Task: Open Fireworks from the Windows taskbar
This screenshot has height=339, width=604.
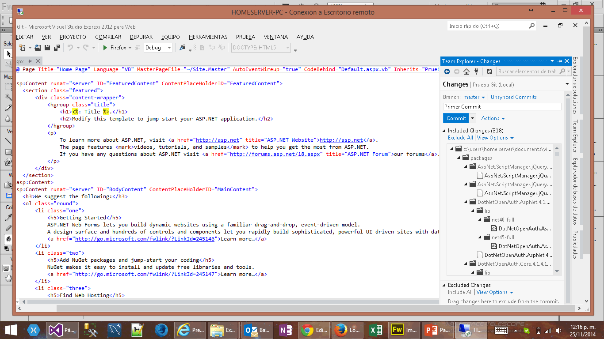Action: (x=404, y=330)
